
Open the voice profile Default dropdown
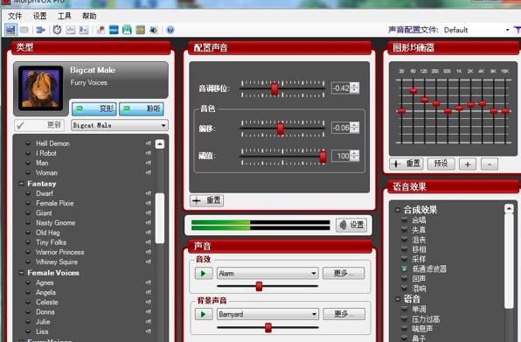(476, 30)
